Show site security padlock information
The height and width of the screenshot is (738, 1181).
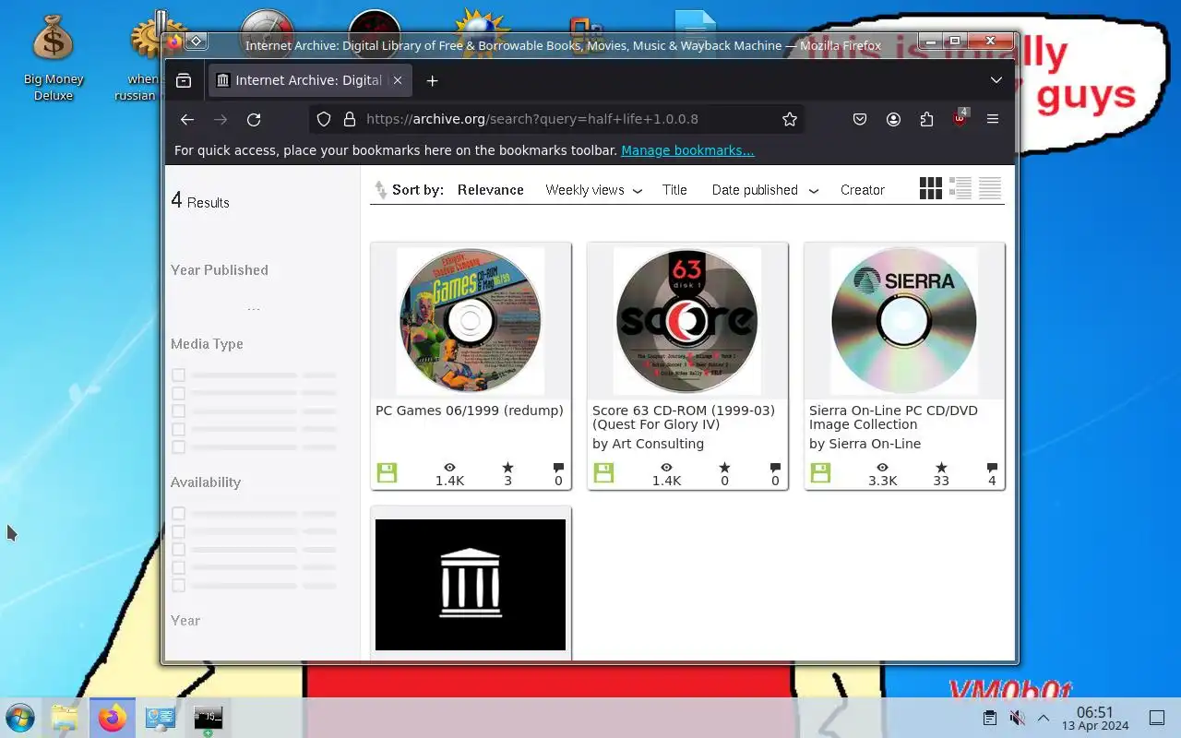(349, 119)
